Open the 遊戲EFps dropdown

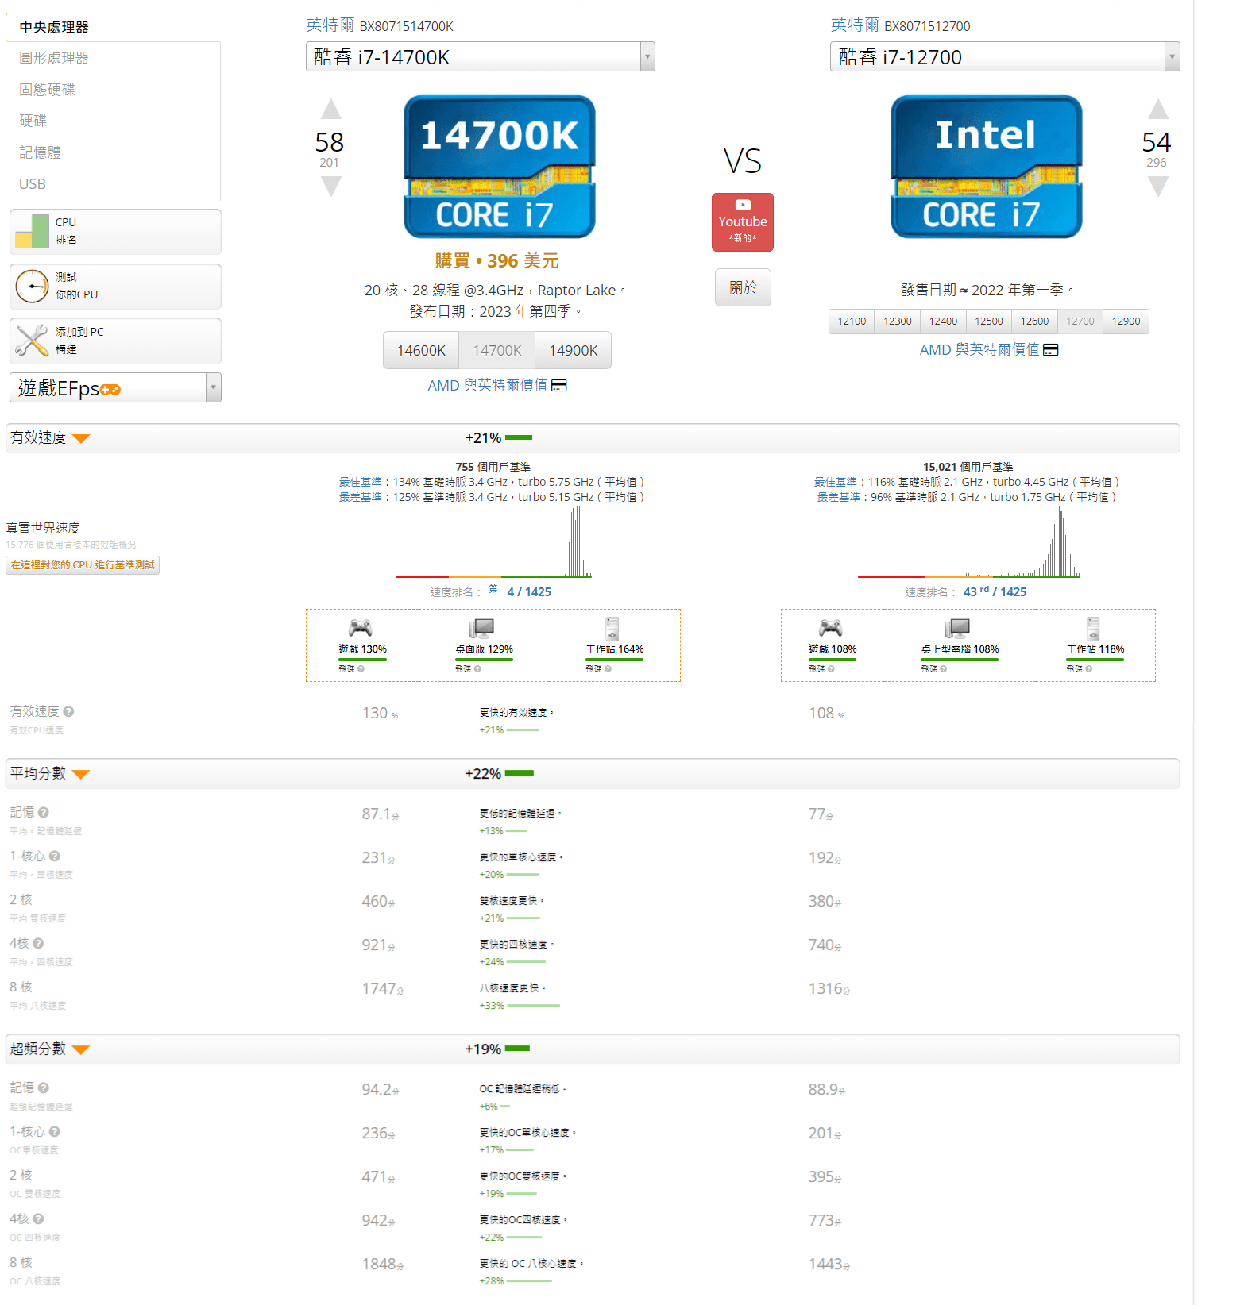(115, 388)
